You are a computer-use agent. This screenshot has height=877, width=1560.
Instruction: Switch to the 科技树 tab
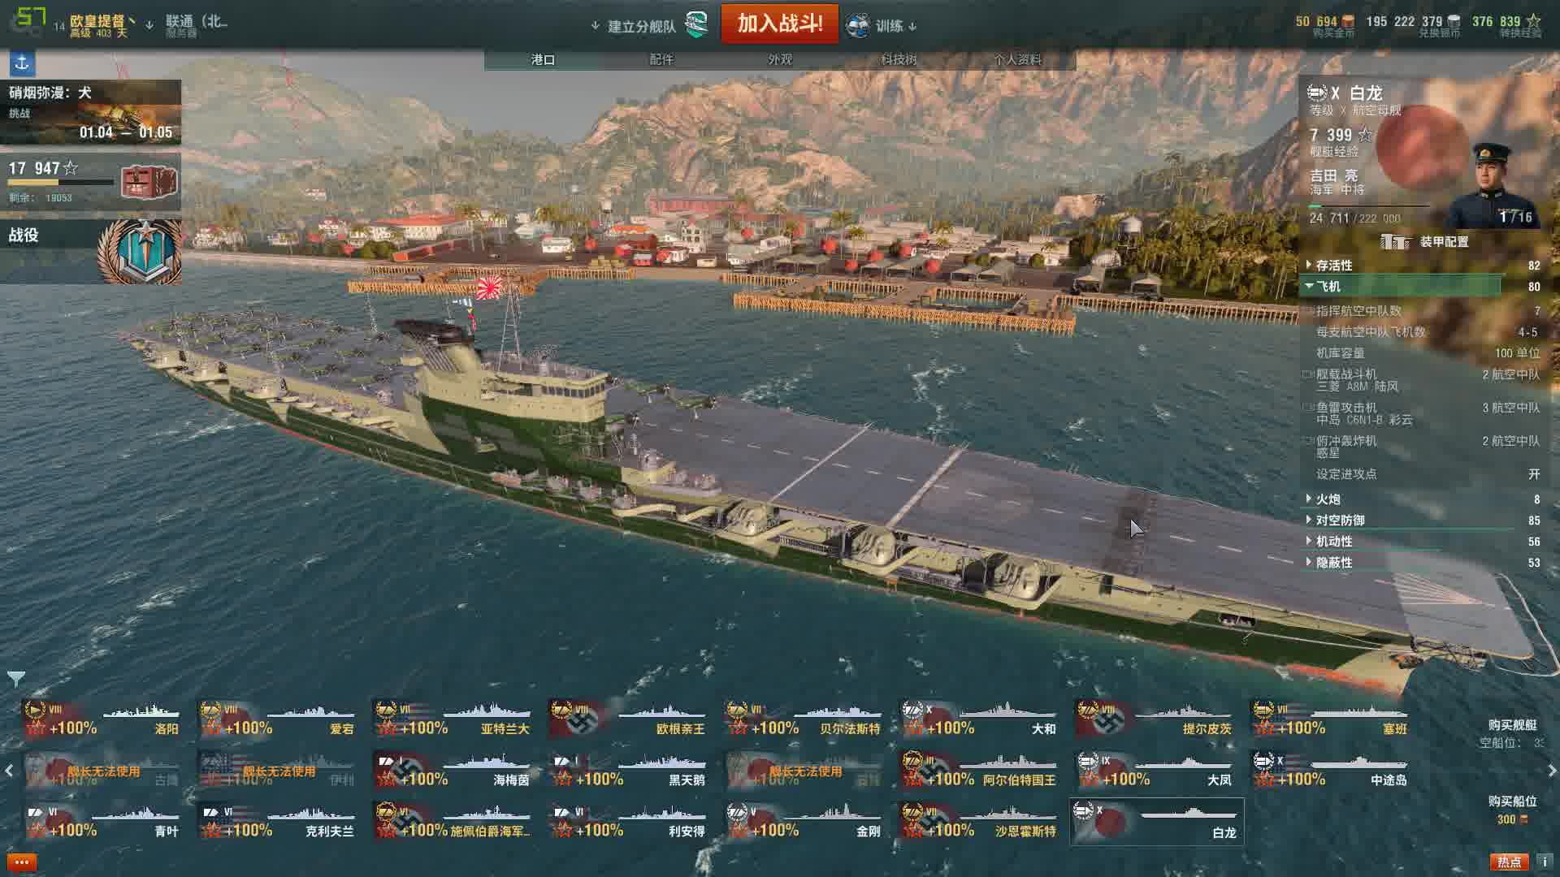click(x=899, y=59)
